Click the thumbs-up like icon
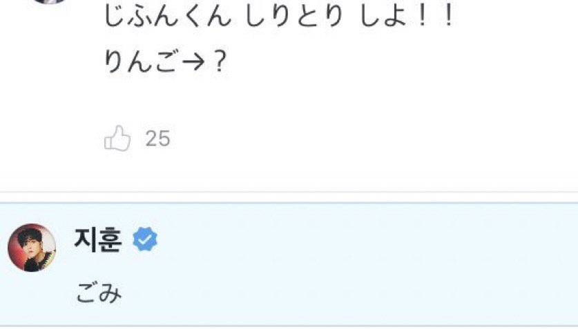Image resolution: width=578 pixels, height=329 pixels. [x=117, y=139]
